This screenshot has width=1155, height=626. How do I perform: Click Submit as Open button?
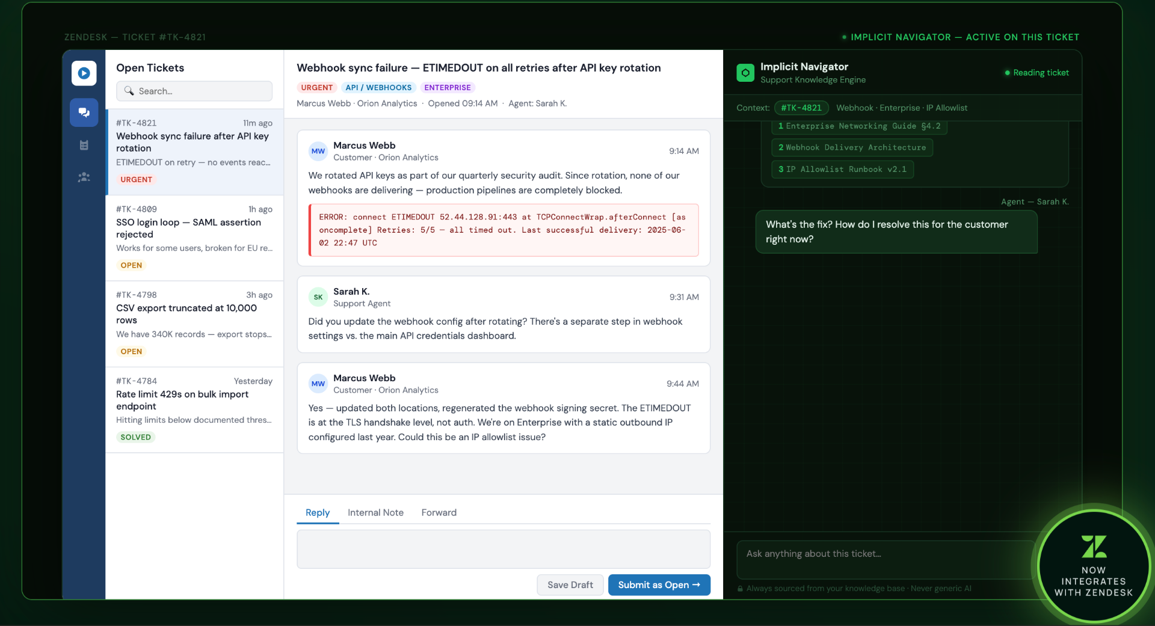(659, 585)
